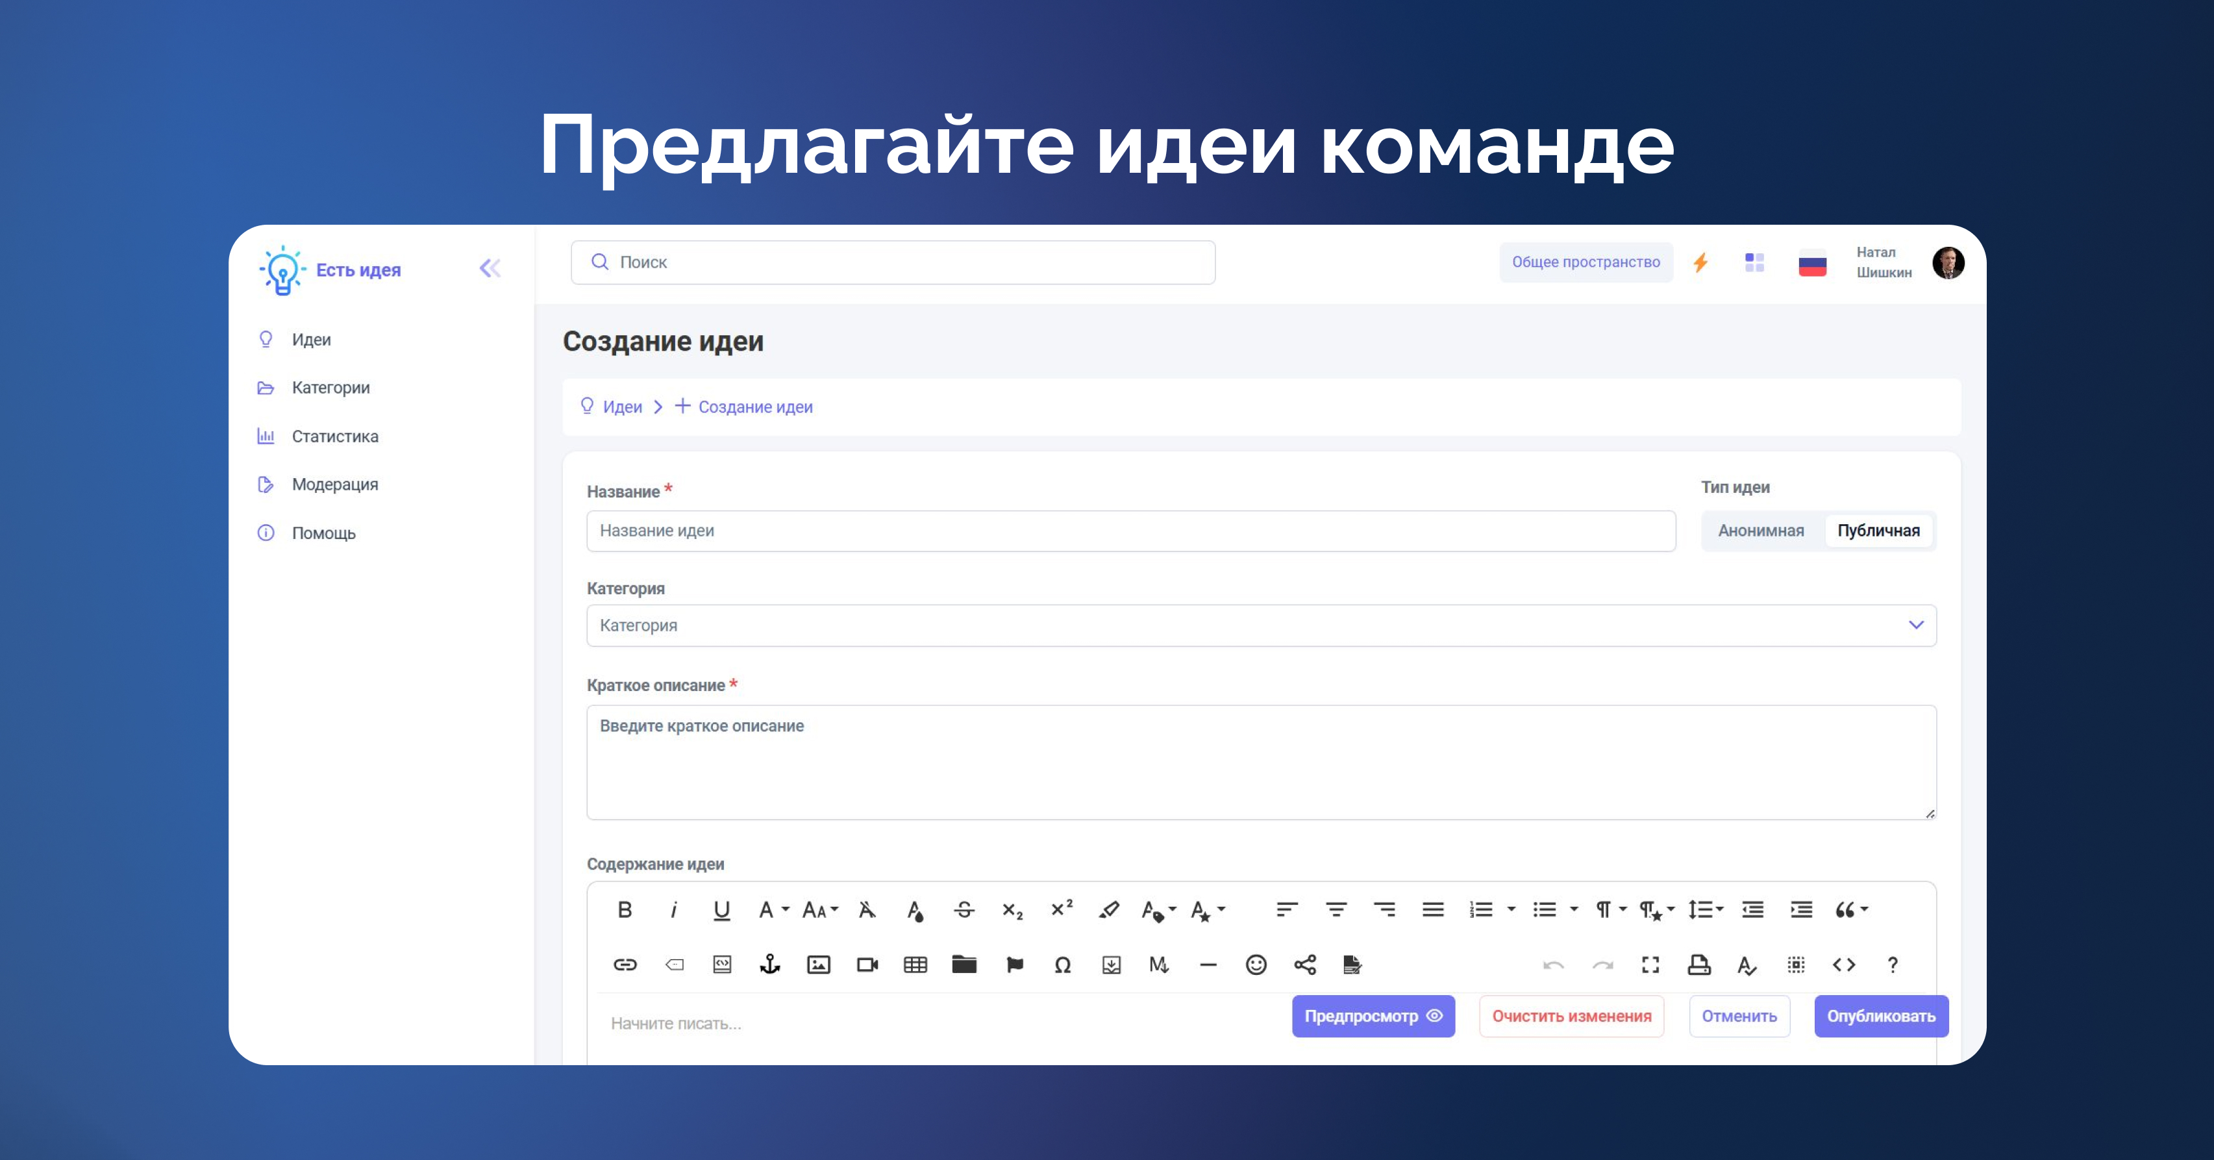The image size is (2214, 1160).
Task: Open the quote style dropdown
Action: tap(1851, 910)
